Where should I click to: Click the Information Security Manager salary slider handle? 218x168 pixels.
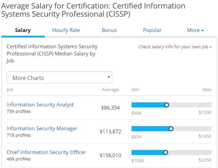(171, 129)
